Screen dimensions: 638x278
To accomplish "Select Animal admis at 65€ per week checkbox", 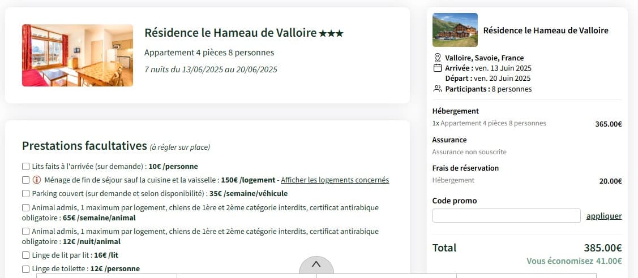I will (25, 208).
